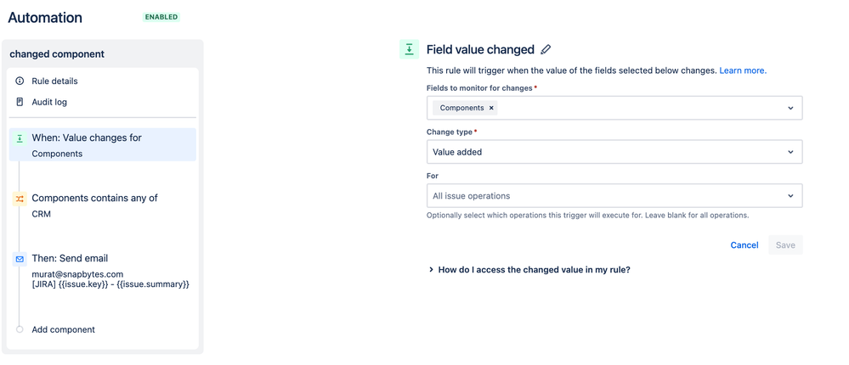Click the blue Send email envelope icon
The height and width of the screenshot is (365, 849).
[x=20, y=259]
